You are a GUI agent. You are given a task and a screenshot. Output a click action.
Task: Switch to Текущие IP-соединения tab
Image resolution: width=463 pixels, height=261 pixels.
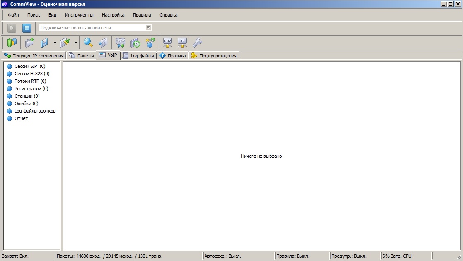click(34, 56)
